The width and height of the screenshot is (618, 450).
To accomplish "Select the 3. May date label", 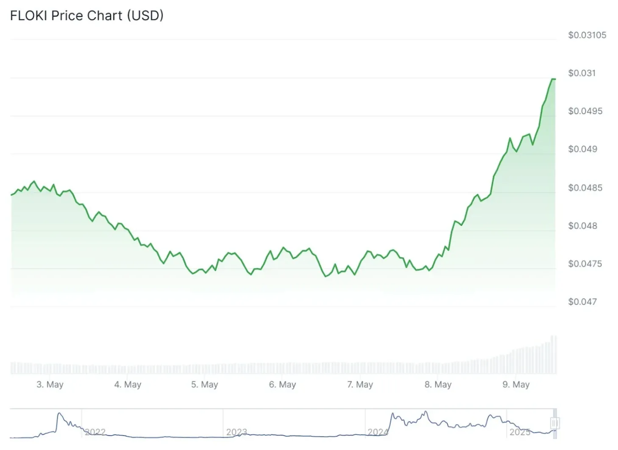I will [x=50, y=385].
